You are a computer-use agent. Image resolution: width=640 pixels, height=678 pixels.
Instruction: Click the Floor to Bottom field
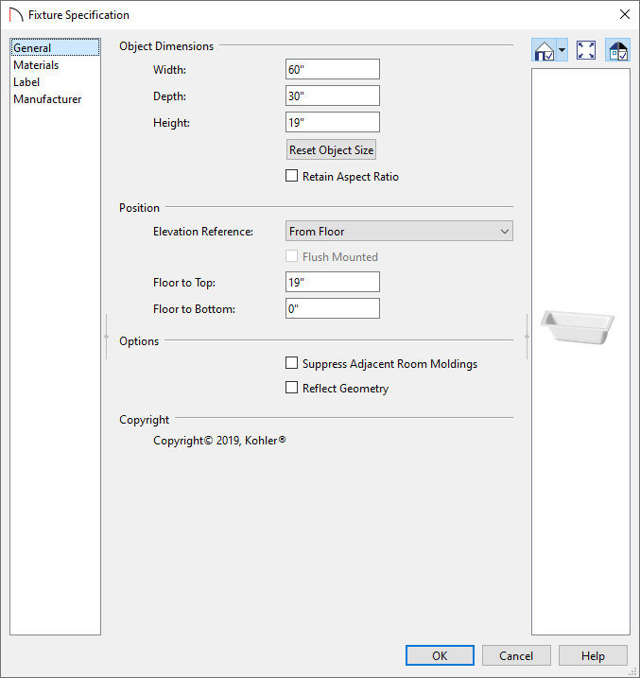pos(333,308)
